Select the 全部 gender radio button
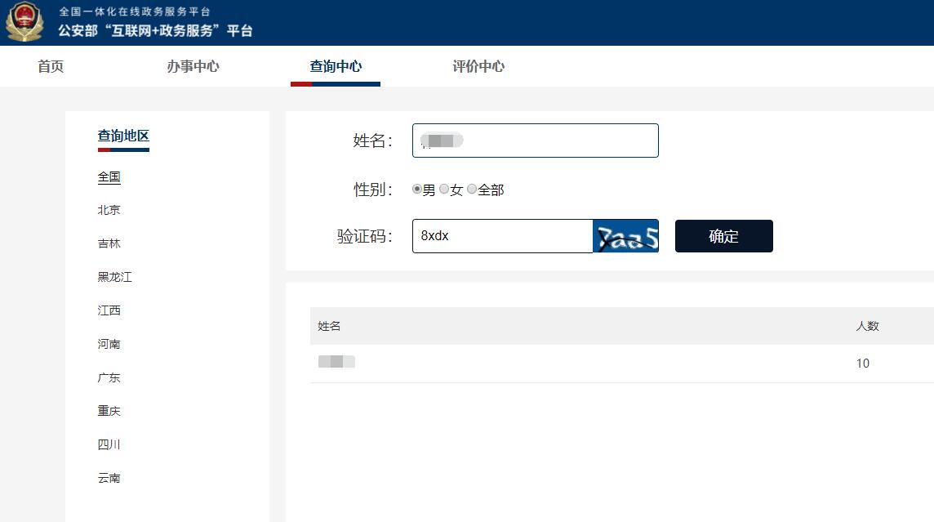 (x=472, y=189)
